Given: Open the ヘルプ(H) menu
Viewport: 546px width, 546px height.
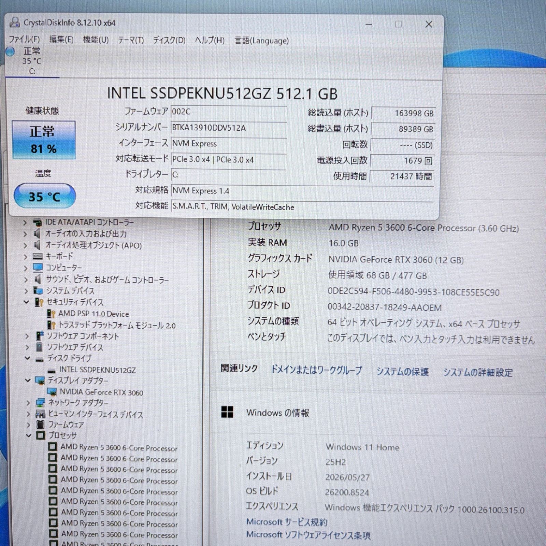Looking at the screenshot, I should pos(210,40).
